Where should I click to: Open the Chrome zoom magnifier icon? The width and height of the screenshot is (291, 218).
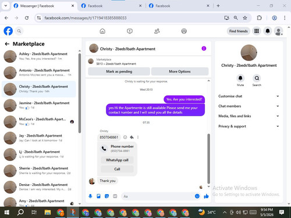(236, 18)
